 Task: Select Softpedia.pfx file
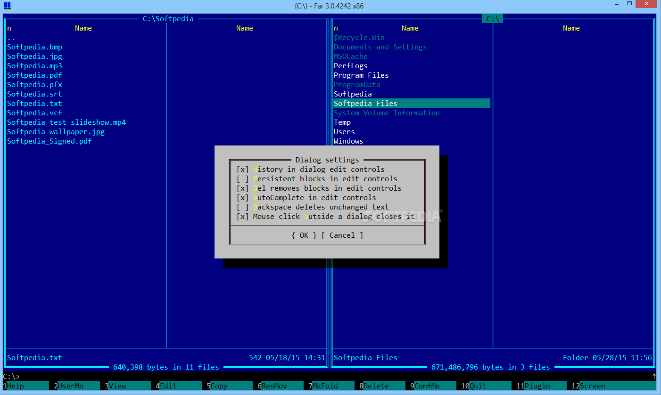pyautogui.click(x=34, y=85)
